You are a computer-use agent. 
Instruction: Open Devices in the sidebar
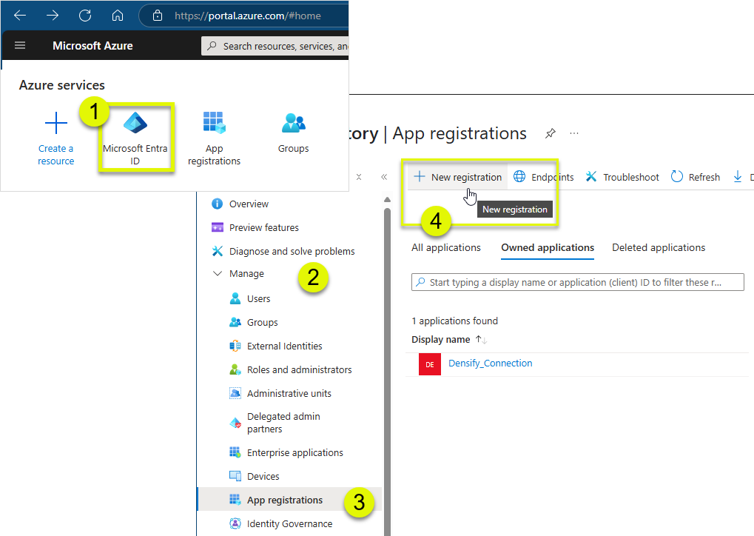(x=263, y=476)
